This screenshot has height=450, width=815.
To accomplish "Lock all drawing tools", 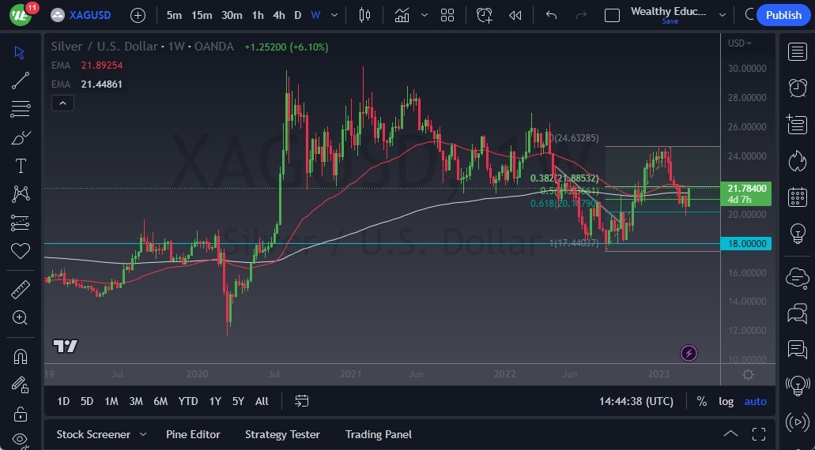I will 21,414.
